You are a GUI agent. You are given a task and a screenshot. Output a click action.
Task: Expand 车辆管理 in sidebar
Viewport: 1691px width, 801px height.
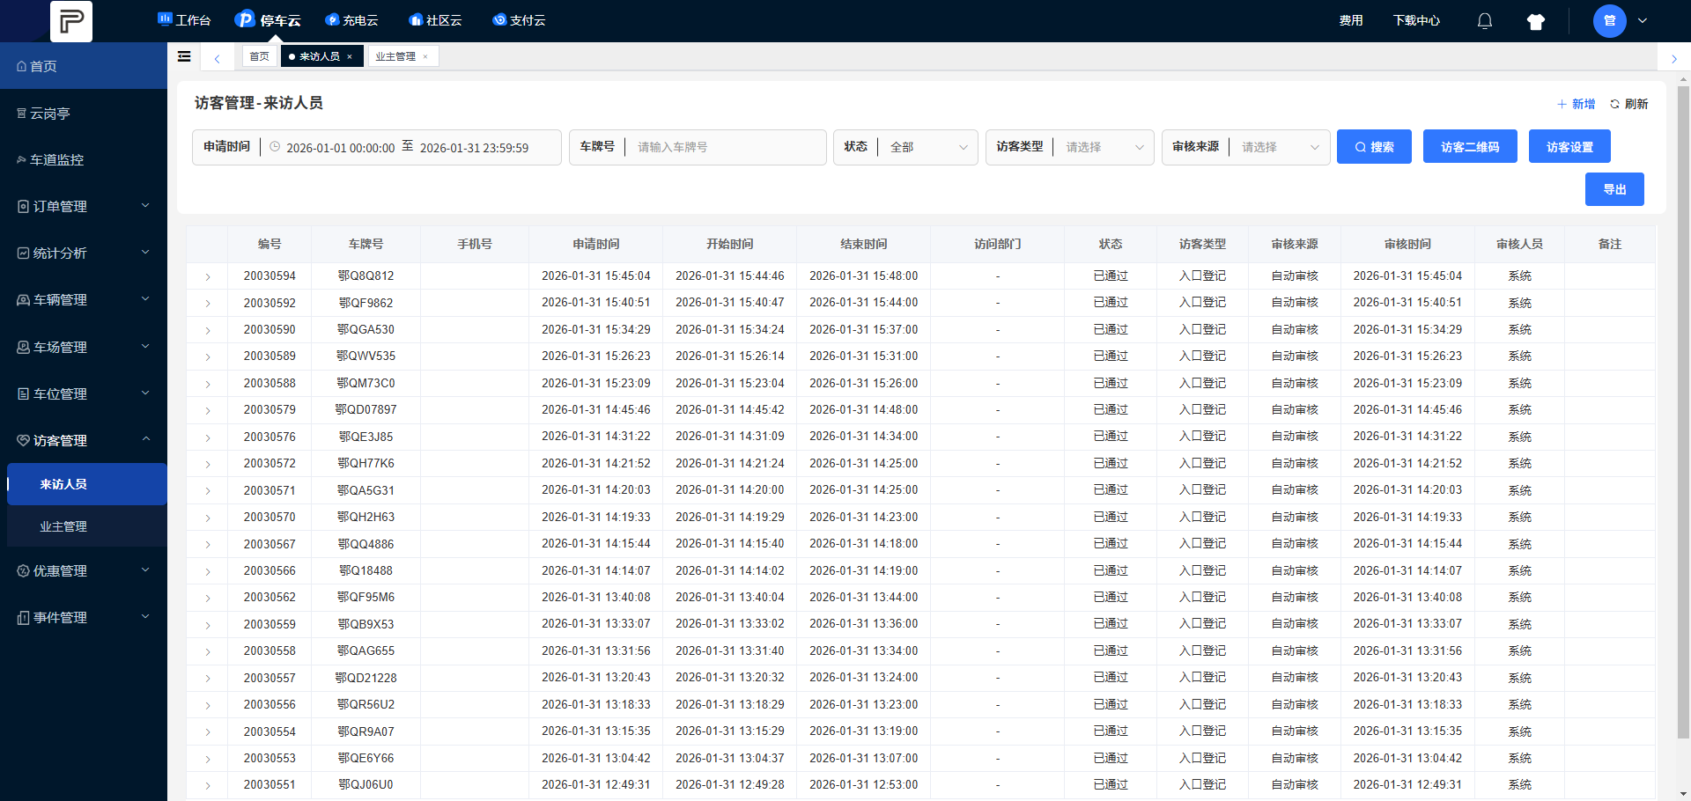pyautogui.click(x=84, y=299)
